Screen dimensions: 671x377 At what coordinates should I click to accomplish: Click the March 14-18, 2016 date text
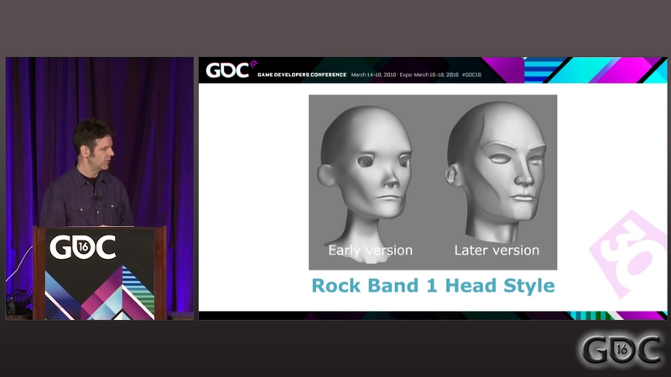click(373, 75)
